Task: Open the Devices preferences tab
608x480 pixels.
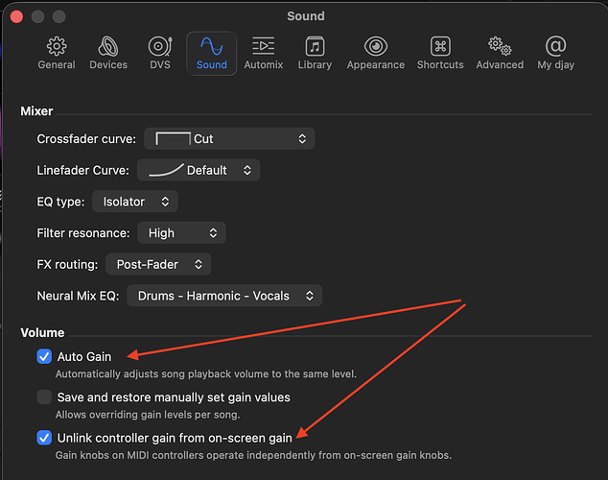Action: (108, 54)
